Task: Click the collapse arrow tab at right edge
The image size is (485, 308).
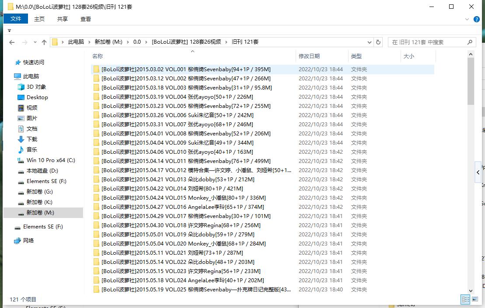Action: [478, 173]
